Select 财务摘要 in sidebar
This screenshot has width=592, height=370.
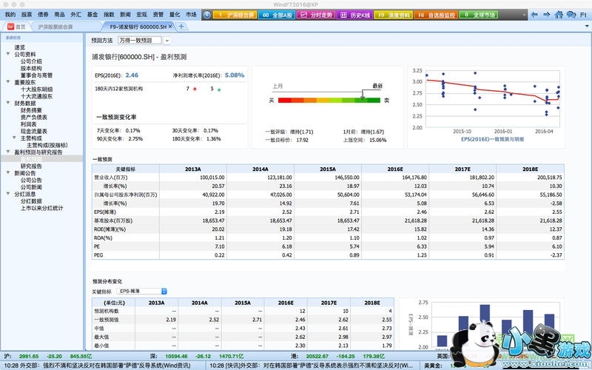pos(31,110)
